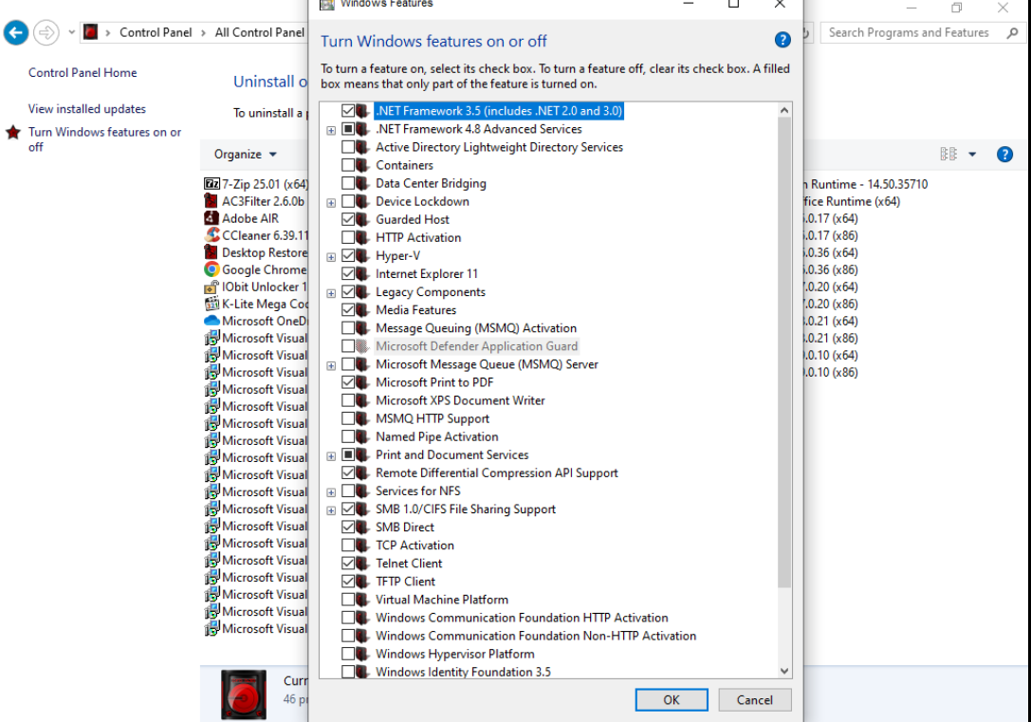Select Windows Hypervisor Platform row
1031x722 pixels.
pos(454,655)
